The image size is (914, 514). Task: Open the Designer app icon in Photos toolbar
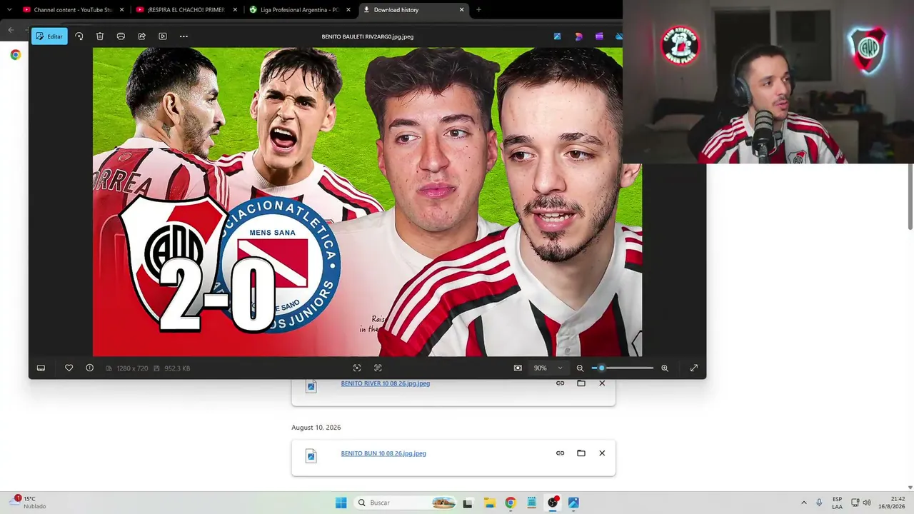[578, 36]
